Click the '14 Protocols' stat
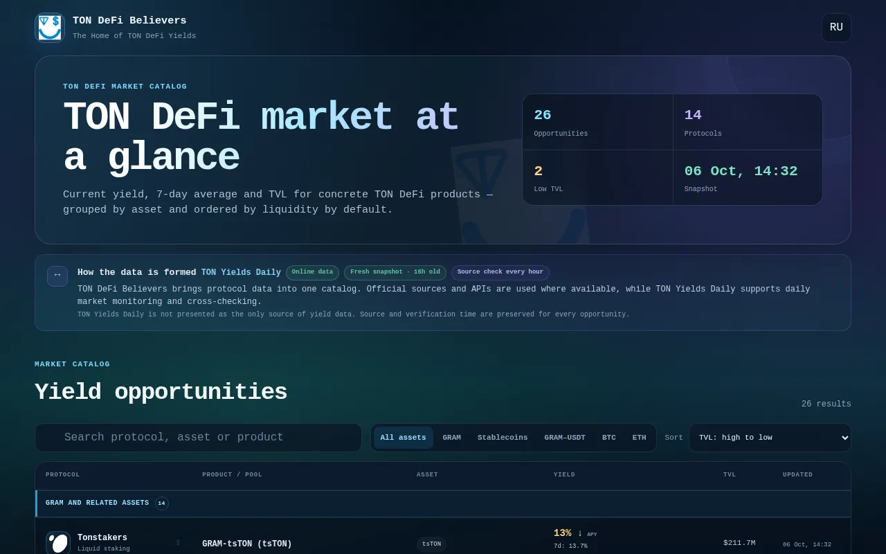The width and height of the screenshot is (886, 554). click(x=748, y=122)
